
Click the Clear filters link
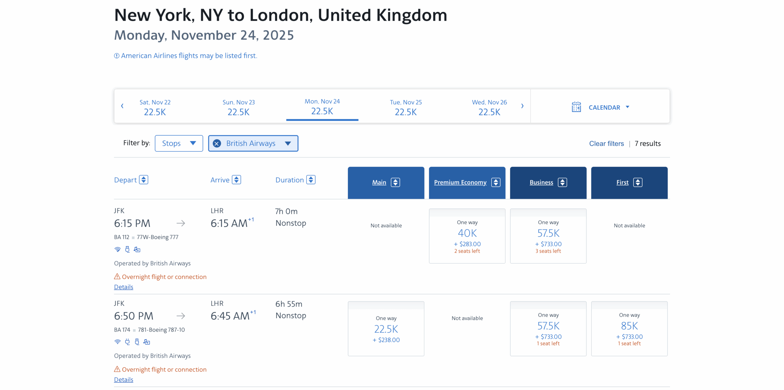click(x=606, y=143)
